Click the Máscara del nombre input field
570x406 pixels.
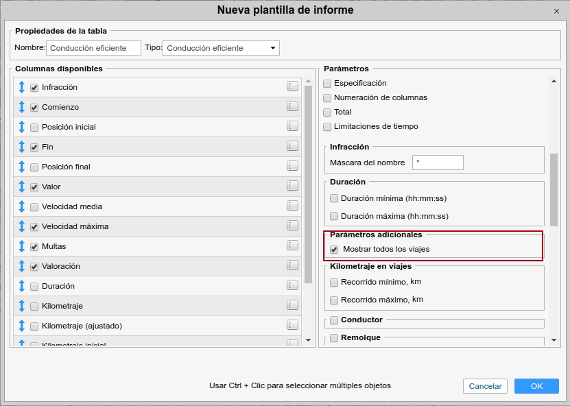click(438, 163)
